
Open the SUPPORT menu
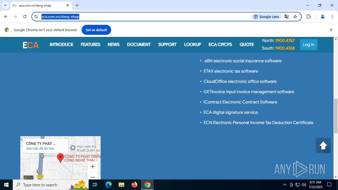167,45
